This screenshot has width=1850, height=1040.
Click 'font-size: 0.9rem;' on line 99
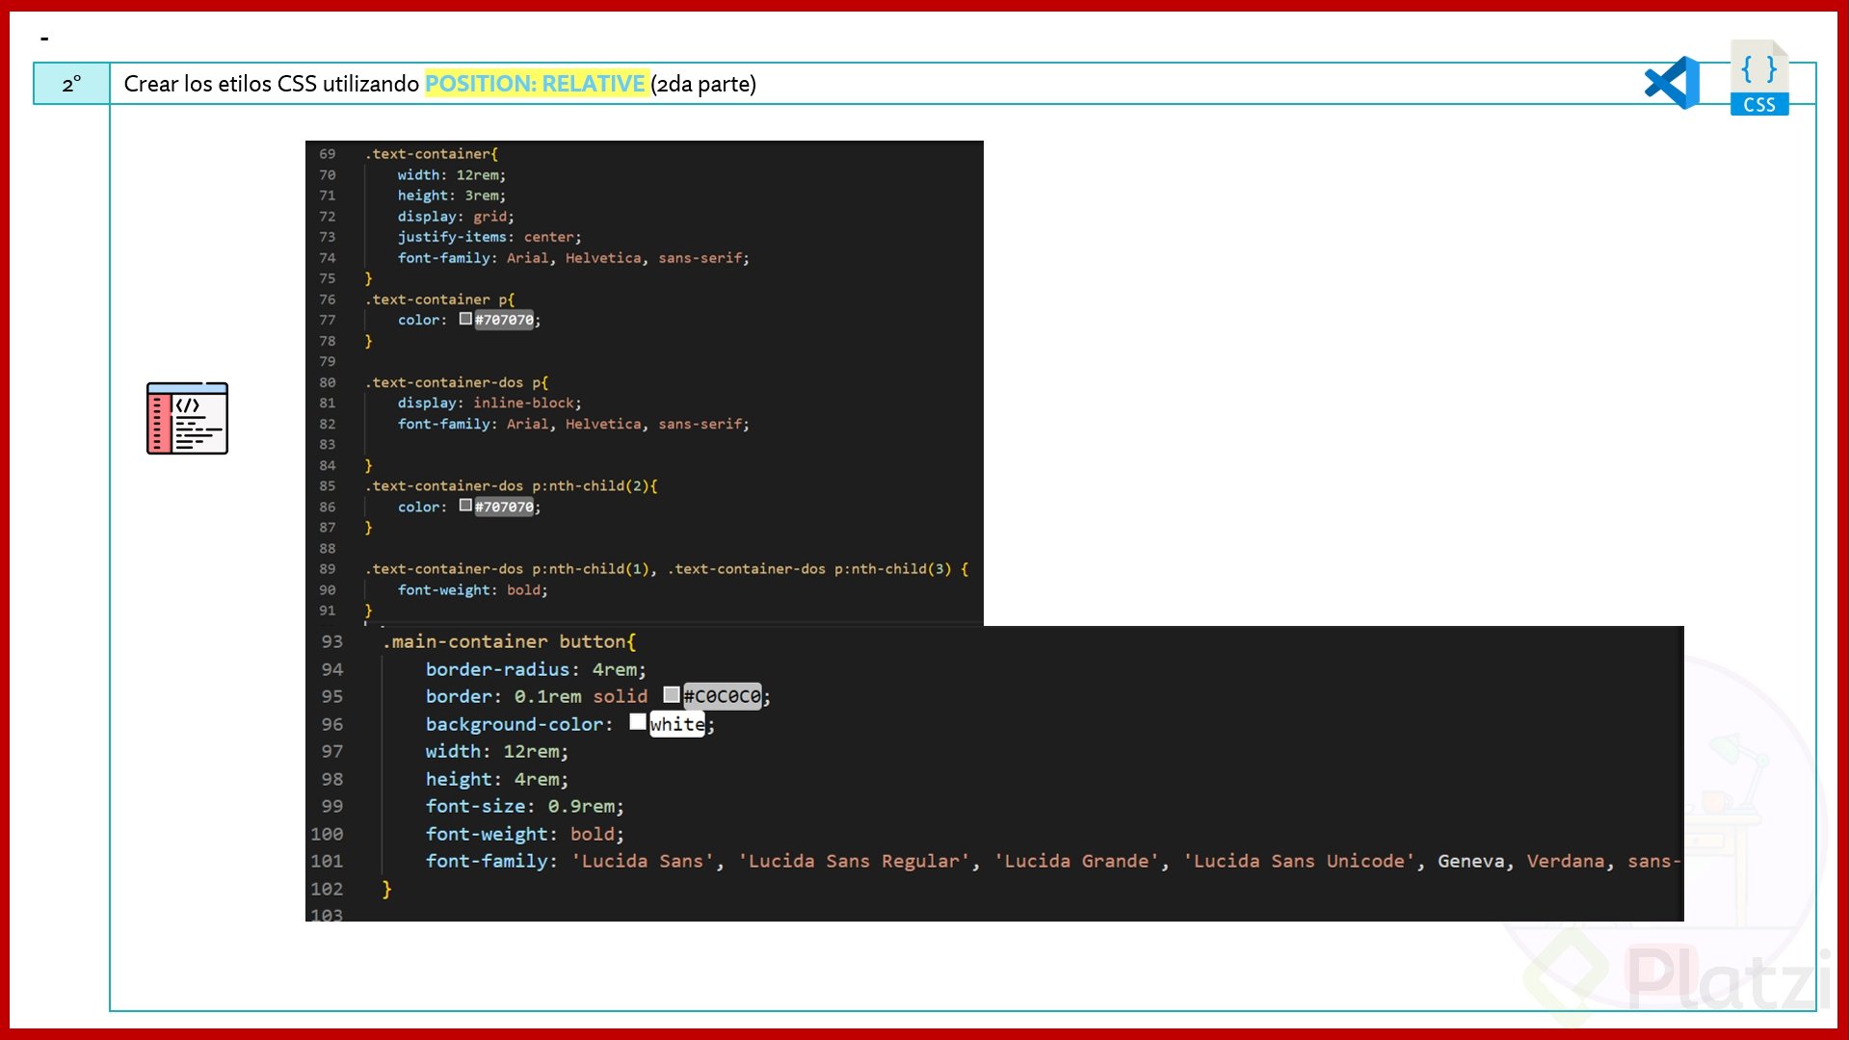coord(525,806)
